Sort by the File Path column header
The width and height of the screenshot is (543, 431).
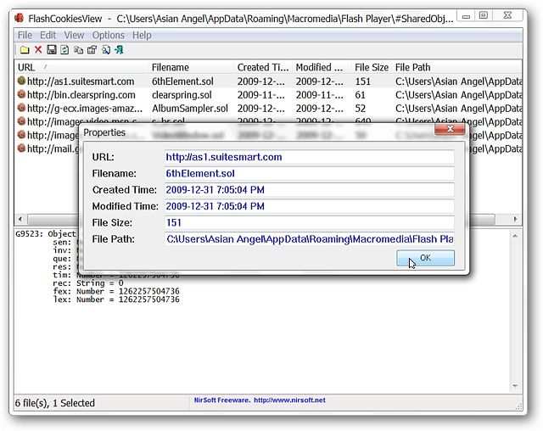tap(457, 67)
